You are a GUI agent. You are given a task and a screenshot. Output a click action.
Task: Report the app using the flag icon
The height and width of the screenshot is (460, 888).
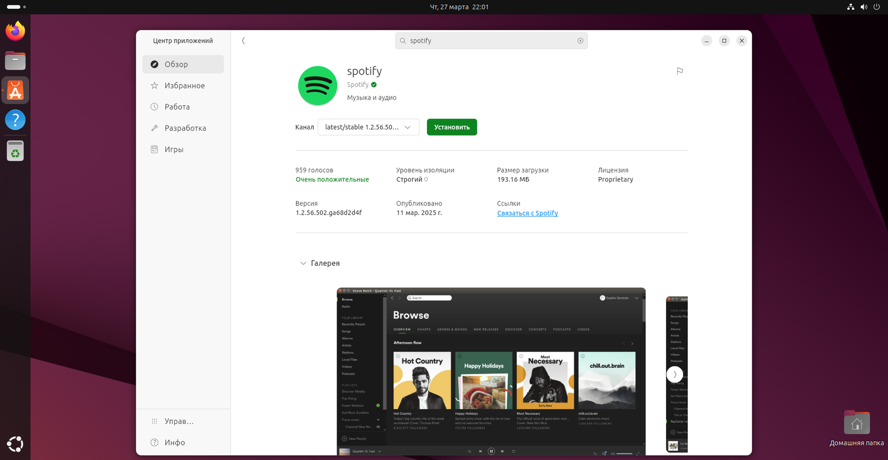(680, 71)
